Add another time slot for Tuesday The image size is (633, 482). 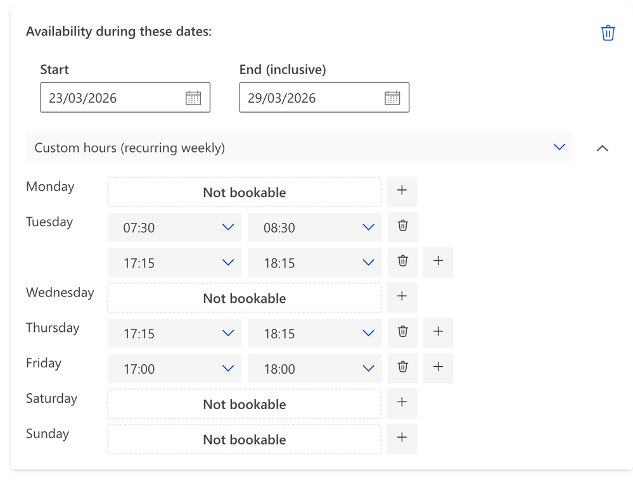coord(438,262)
